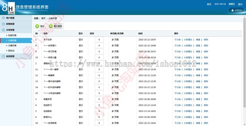Image resolution: width=246 pixels, height=126 pixels.
Task: Click 删除 for 高中全科辅导 row
Action: [x=206, y=81]
